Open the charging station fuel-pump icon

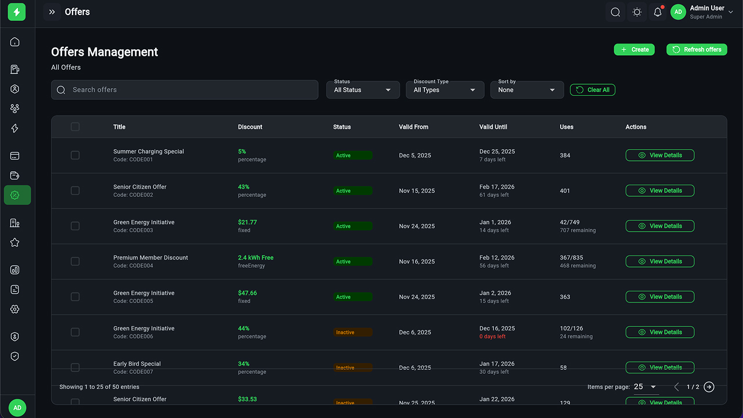[x=15, y=70]
